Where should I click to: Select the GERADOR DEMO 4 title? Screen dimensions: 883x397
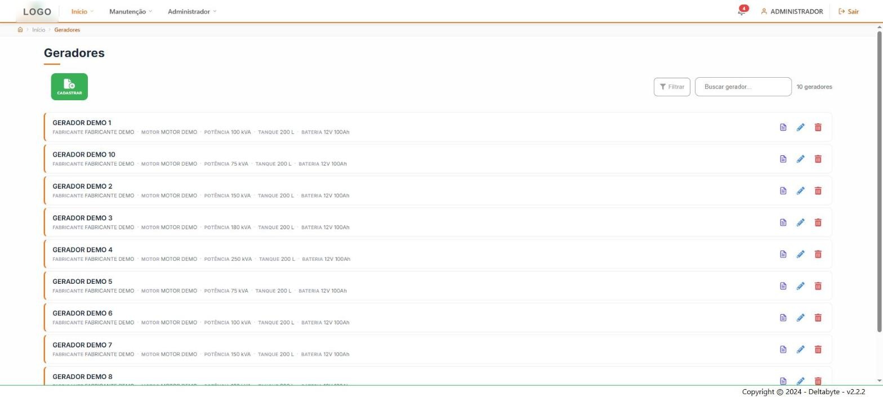[x=82, y=249]
